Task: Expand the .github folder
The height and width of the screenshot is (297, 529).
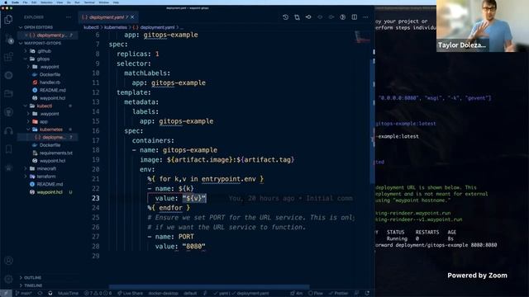Action: click(x=44, y=51)
